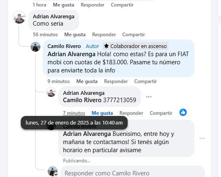Open three-dots menu beside Adrian's phone number comment
Image resolution: width=221 pixels, height=177 pixels.
point(149,97)
